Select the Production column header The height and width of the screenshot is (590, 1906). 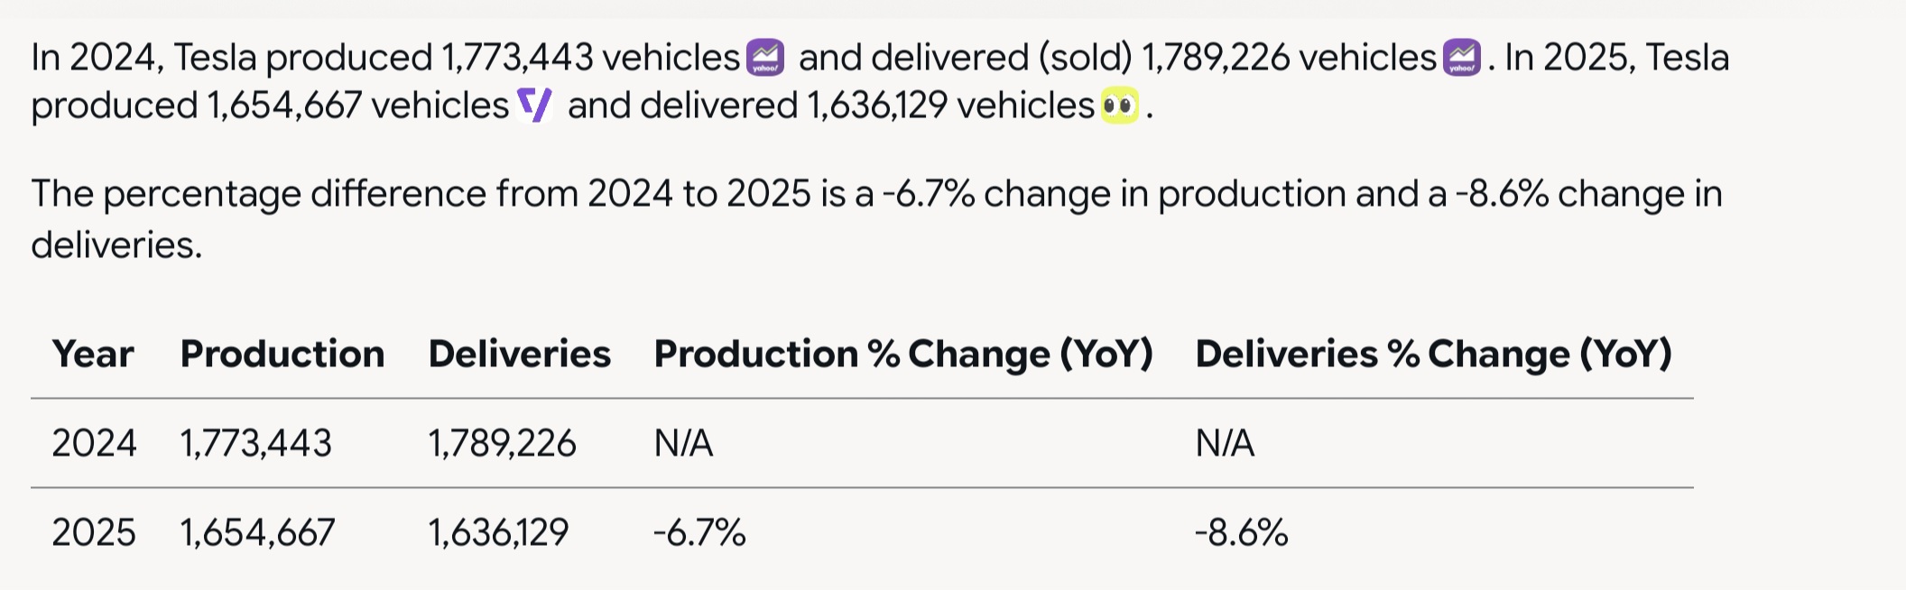282,354
